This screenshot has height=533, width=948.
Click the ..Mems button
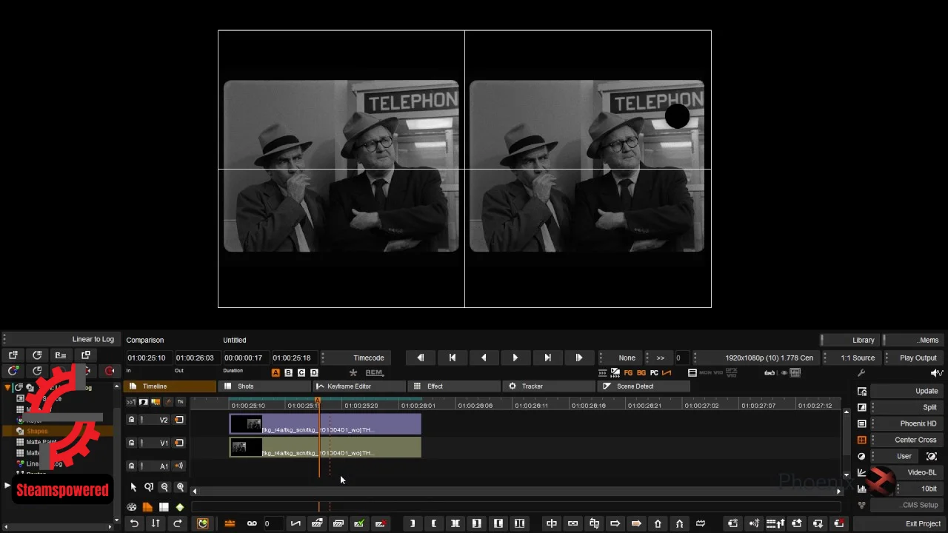tap(914, 340)
